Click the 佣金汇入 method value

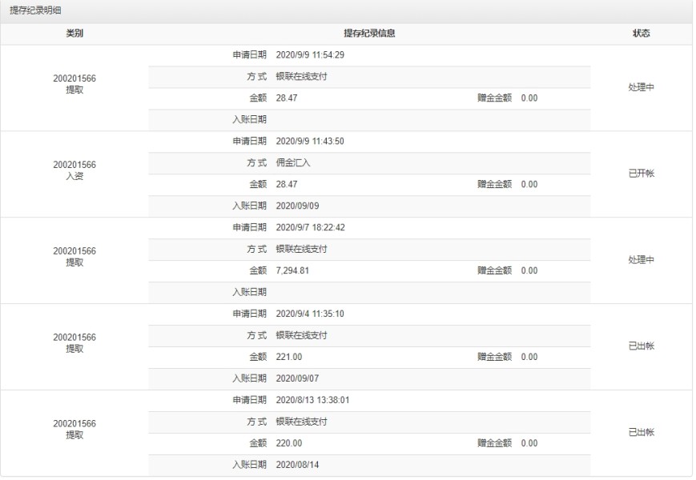[293, 163]
